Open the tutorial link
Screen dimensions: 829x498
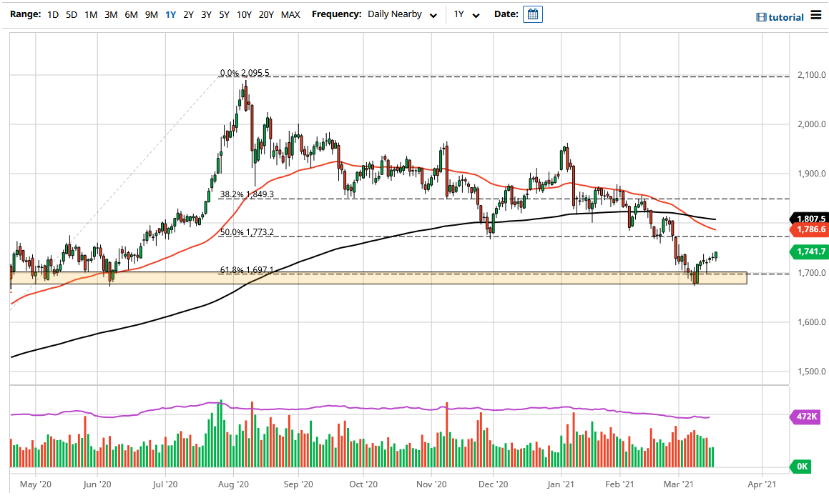pyautogui.click(x=785, y=17)
